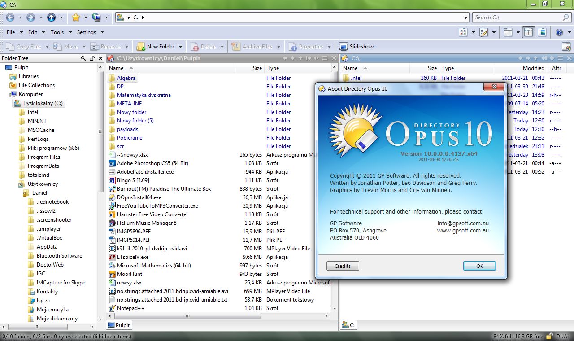Click OK in About Directory Opus dialog
The height and width of the screenshot is (341, 574).
[x=479, y=266]
